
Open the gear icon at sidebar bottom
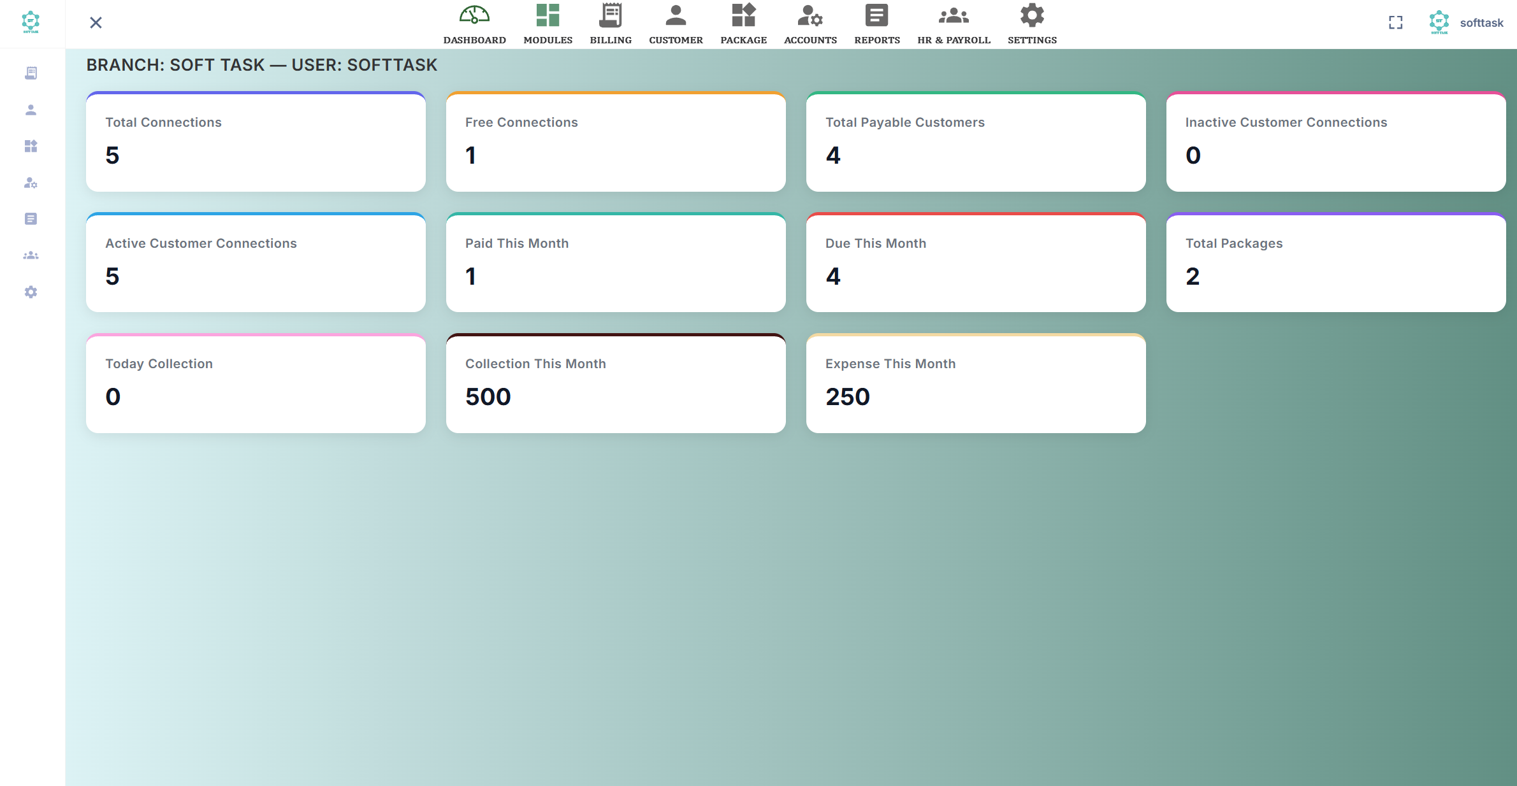(31, 292)
